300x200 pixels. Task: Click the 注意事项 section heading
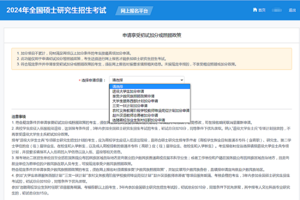pyautogui.click(x=19, y=117)
